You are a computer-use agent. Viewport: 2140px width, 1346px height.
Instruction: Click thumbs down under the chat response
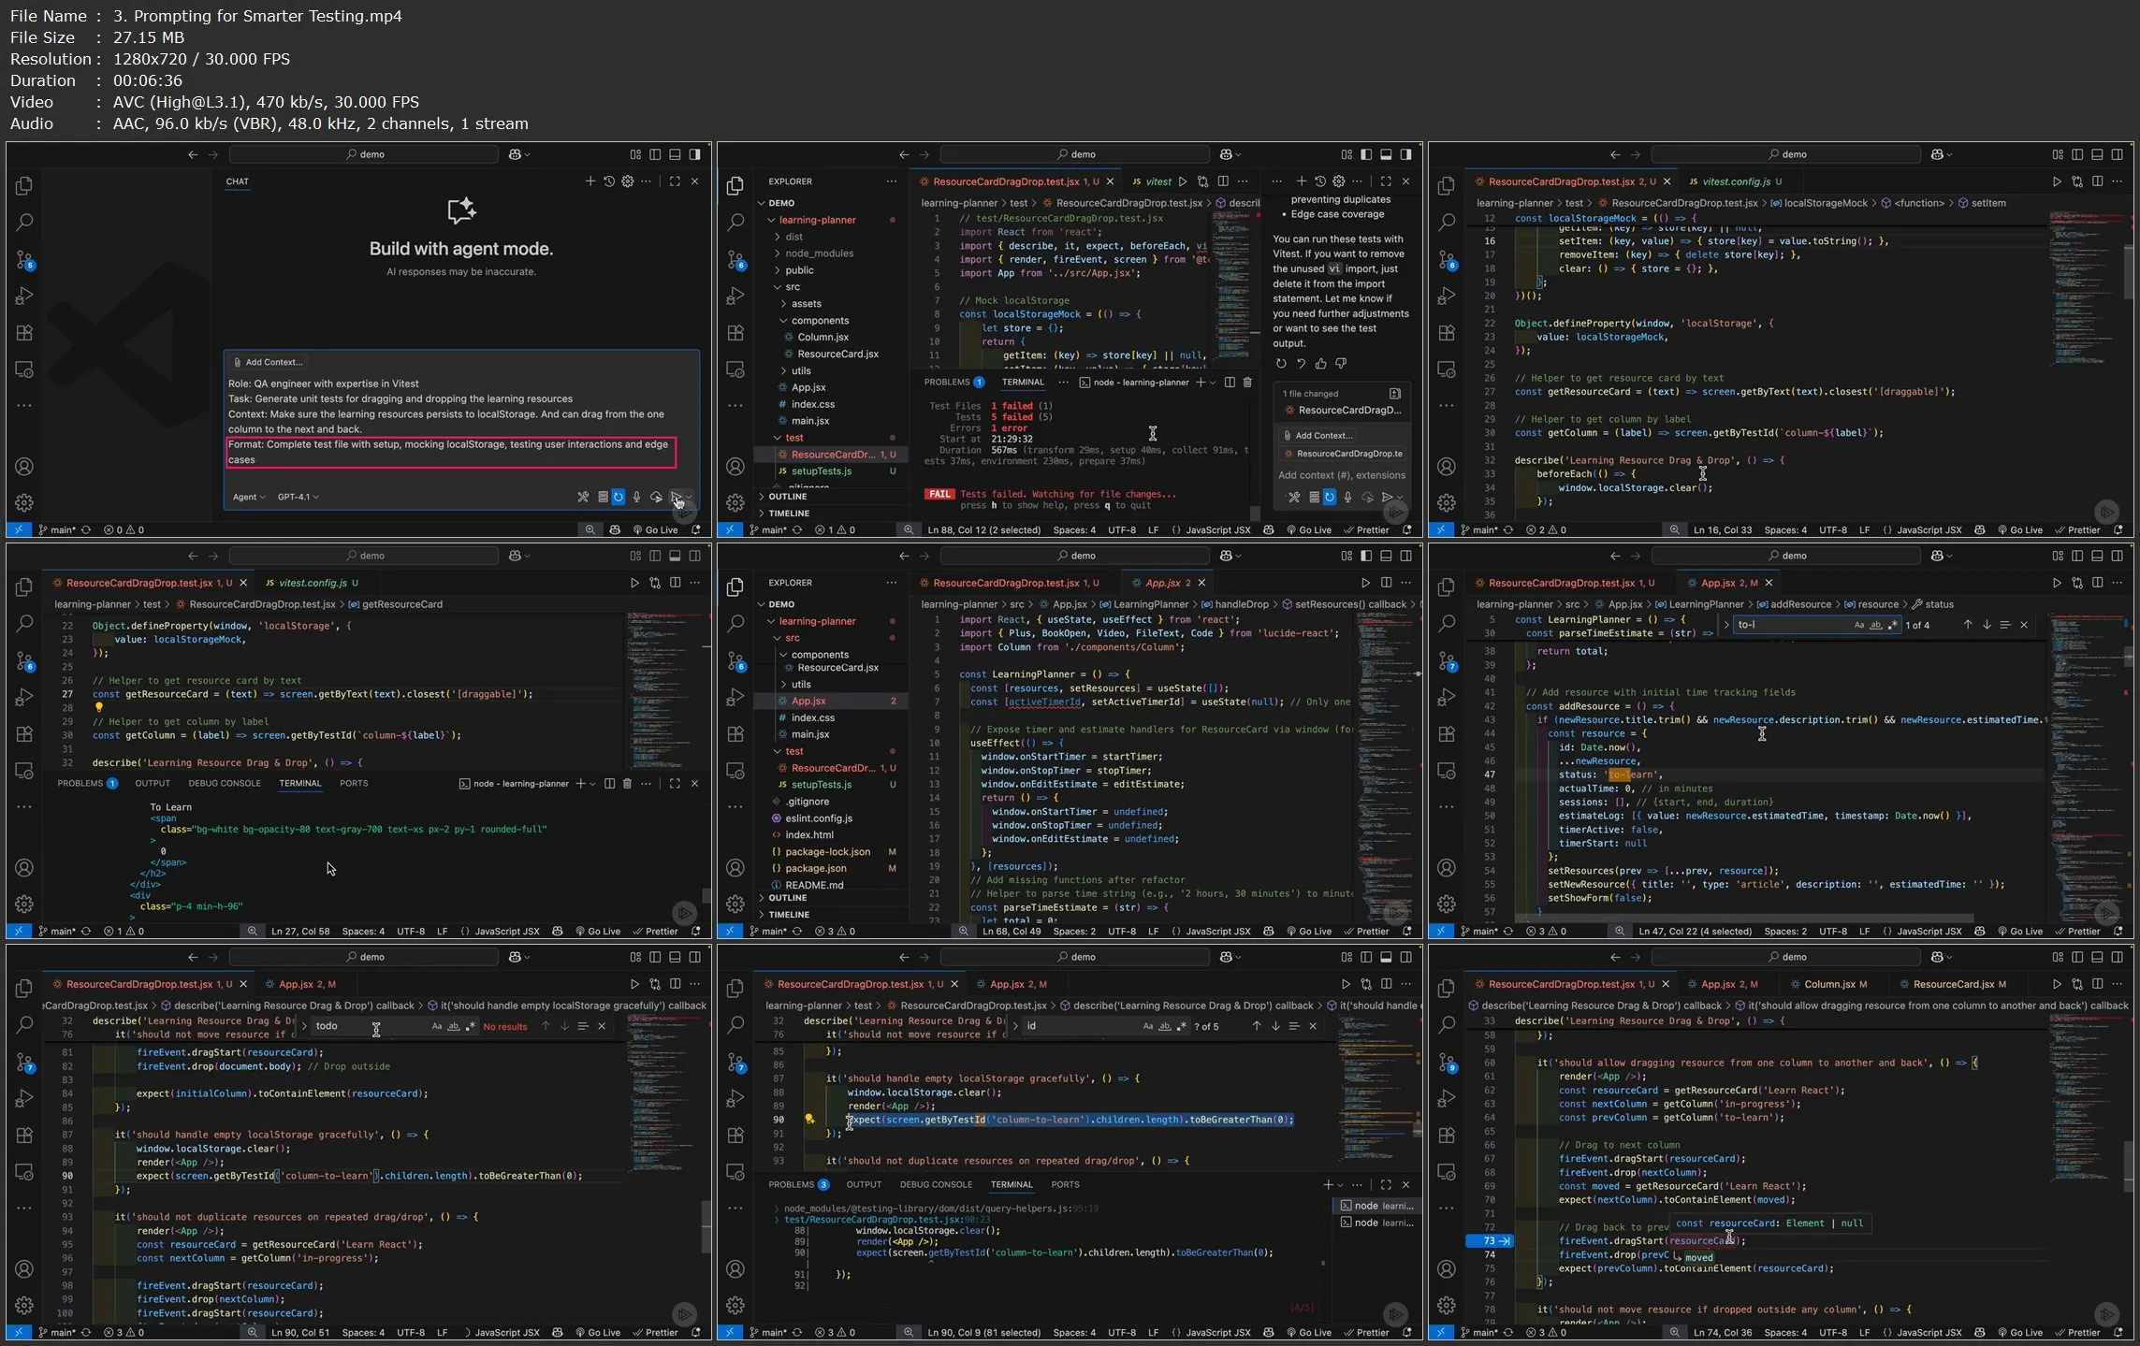[x=1340, y=364]
